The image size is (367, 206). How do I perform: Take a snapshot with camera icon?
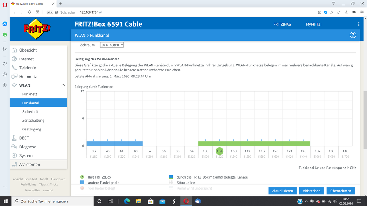[320, 12]
